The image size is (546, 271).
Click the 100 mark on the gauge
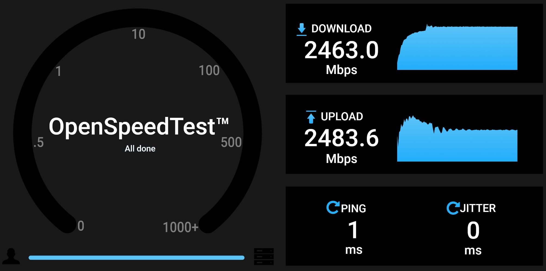[x=209, y=70]
